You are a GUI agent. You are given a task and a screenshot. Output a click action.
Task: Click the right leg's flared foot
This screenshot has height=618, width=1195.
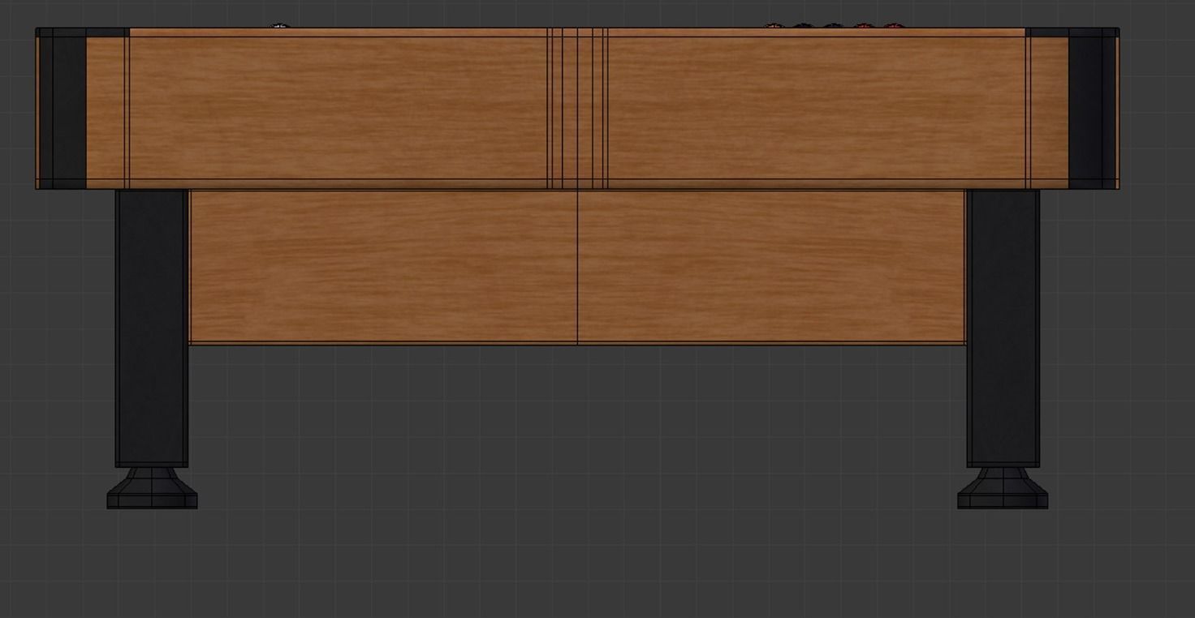pyautogui.click(x=1003, y=488)
